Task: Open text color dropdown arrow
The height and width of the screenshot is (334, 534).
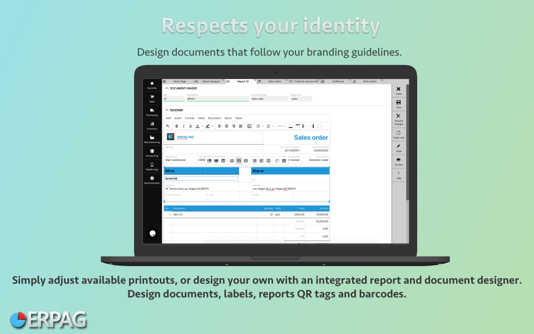Action: (x=202, y=126)
